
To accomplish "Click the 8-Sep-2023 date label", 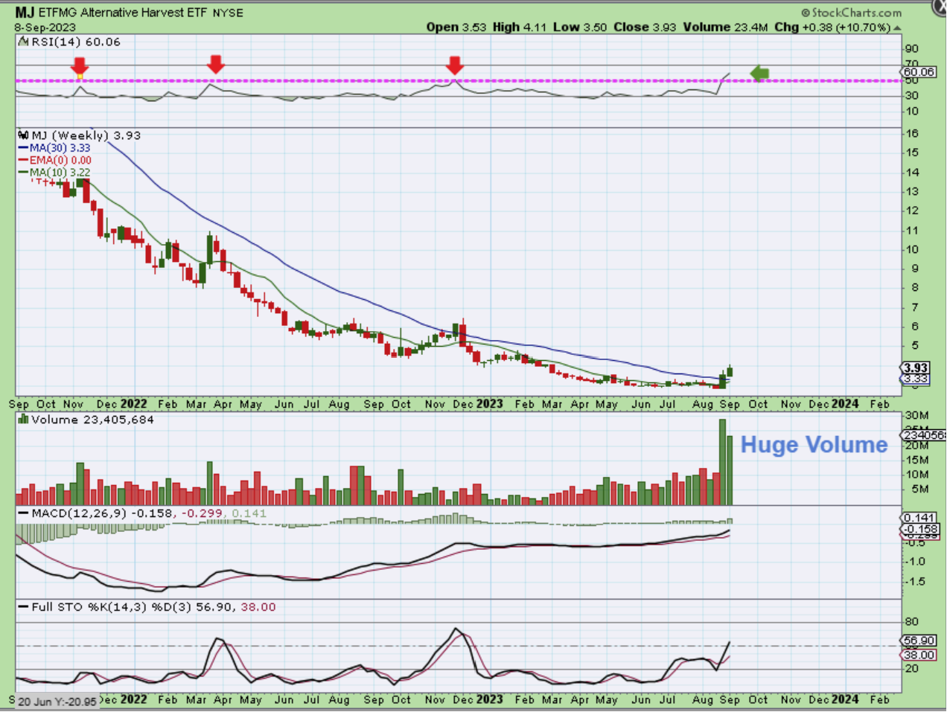I will 45,28.
